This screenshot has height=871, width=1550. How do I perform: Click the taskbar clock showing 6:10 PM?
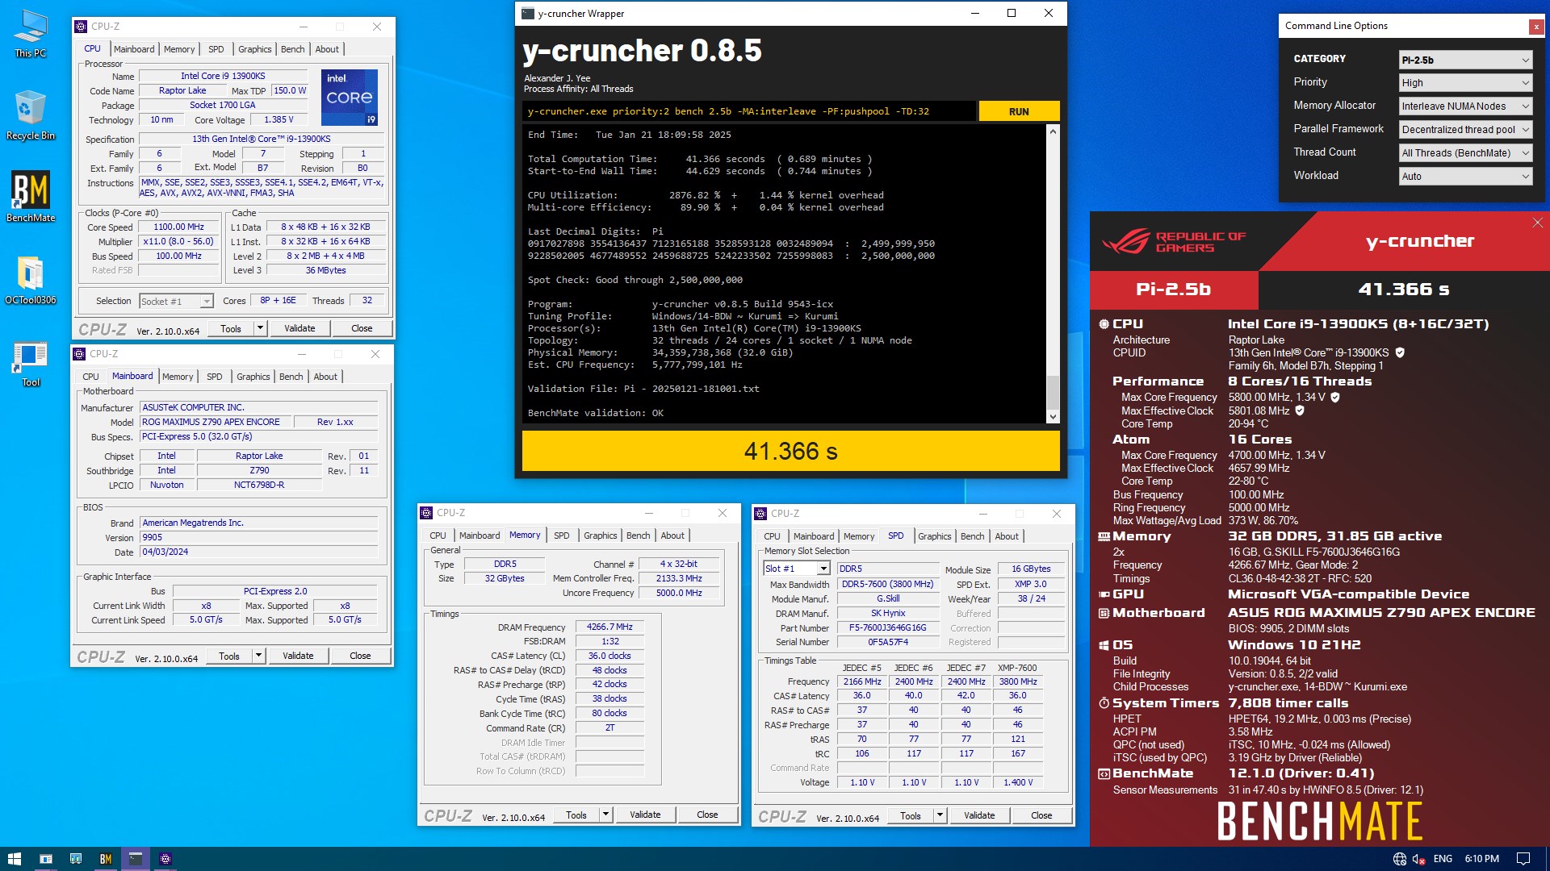1481,859
